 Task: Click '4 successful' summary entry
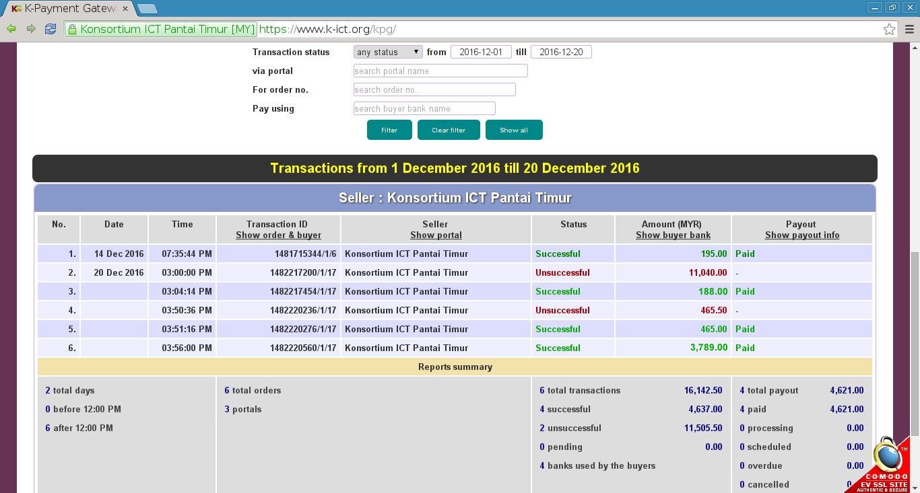pyautogui.click(x=565, y=409)
